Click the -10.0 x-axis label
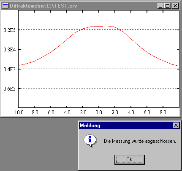Image resolution: width=182 pixels, height=171 pixels. click(18, 112)
